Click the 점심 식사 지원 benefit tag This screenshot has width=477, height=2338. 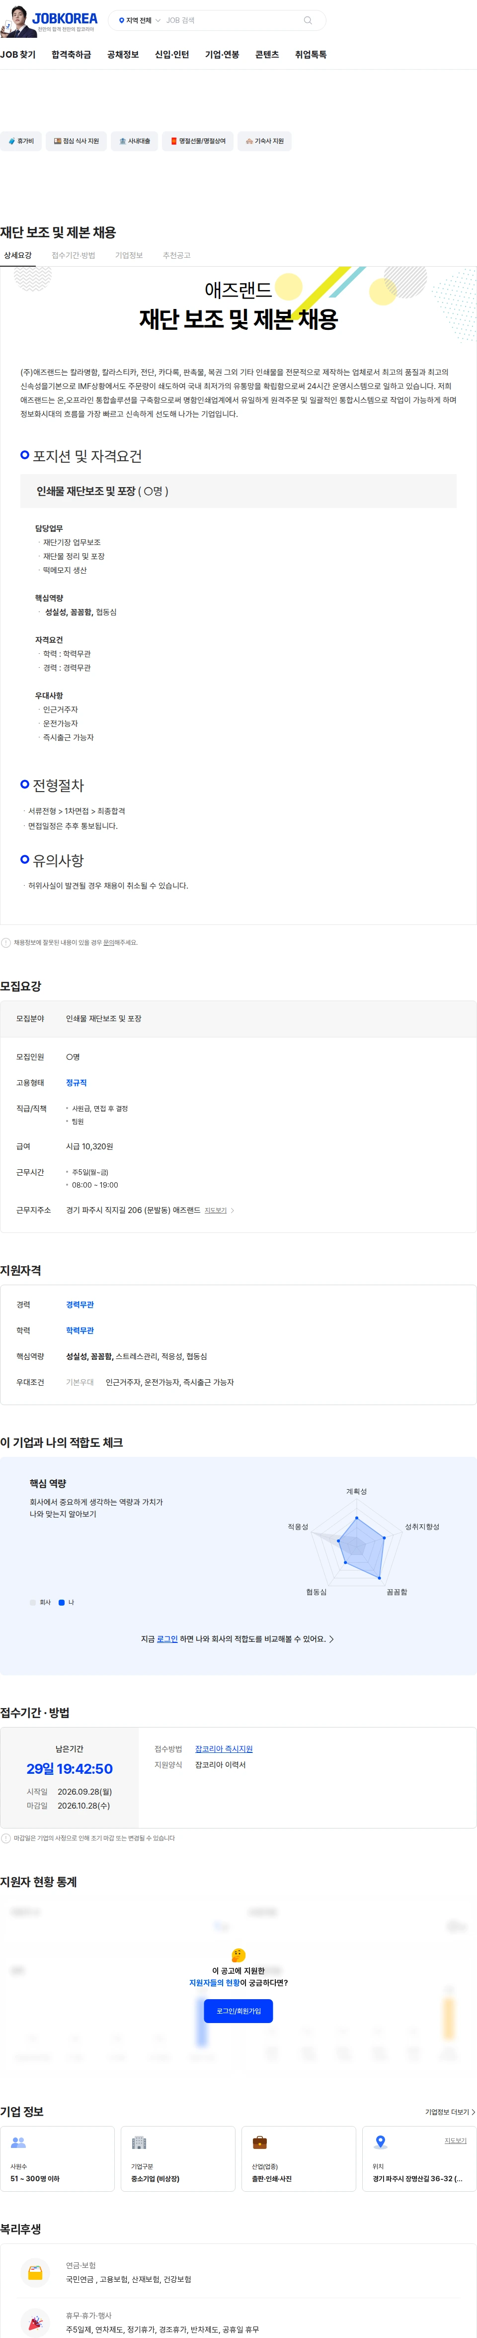[x=76, y=142]
